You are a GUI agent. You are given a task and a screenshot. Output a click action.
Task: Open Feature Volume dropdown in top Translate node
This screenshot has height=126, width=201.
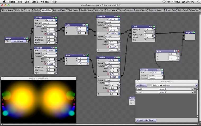[112, 25]
